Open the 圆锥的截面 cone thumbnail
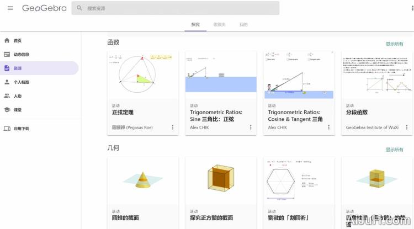Viewport: 414px width, 229px height. (143, 180)
